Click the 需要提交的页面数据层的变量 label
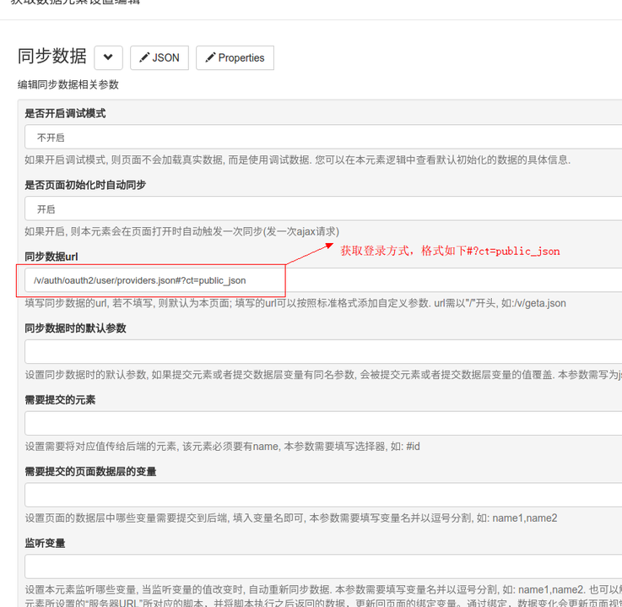The image size is (622, 607). [x=90, y=472]
